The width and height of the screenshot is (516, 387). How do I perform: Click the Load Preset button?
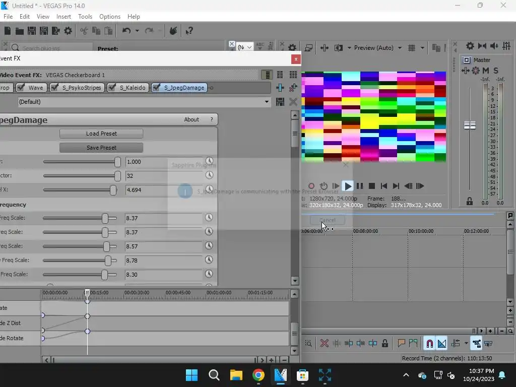[101, 134]
